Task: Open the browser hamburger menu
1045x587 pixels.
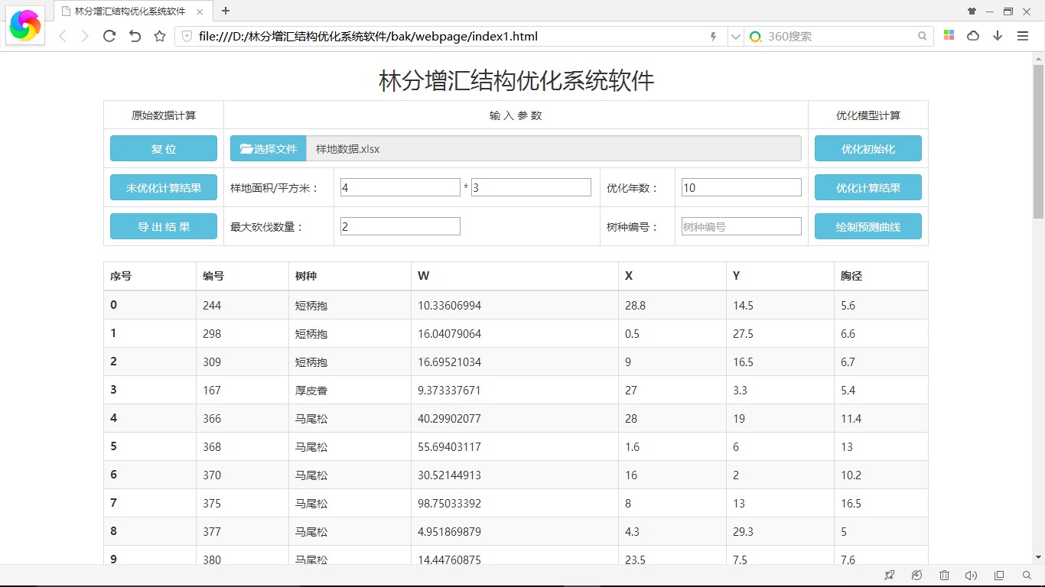Action: [1023, 36]
